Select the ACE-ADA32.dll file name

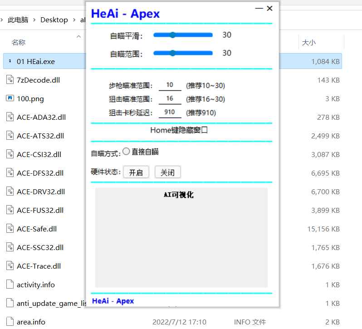pyautogui.click(x=41, y=117)
